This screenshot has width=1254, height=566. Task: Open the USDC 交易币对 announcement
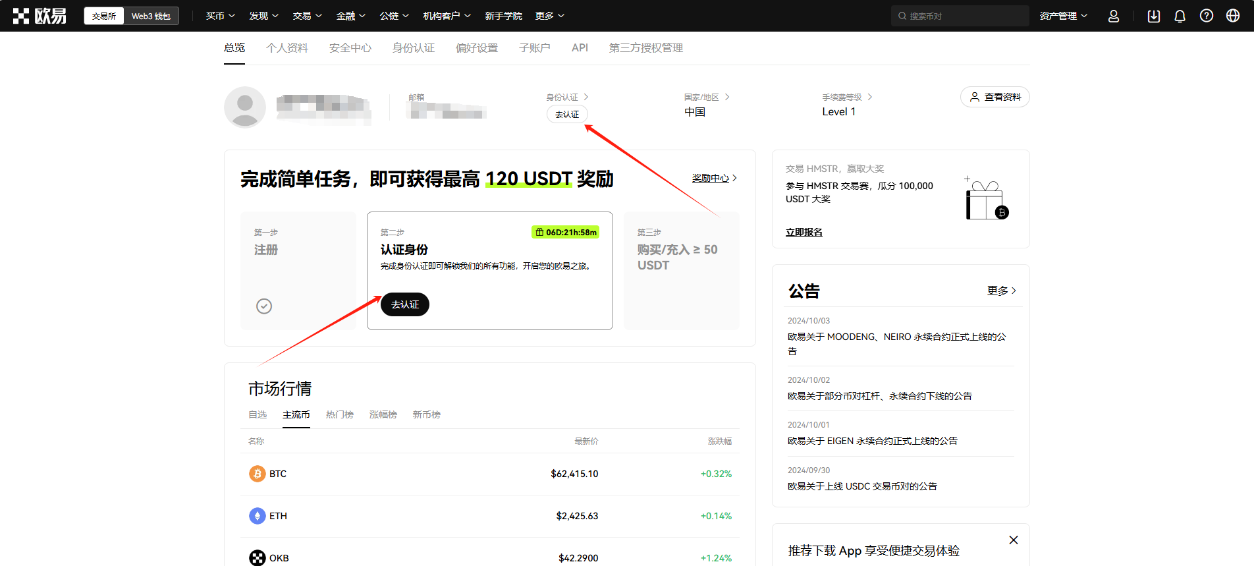[862, 486]
